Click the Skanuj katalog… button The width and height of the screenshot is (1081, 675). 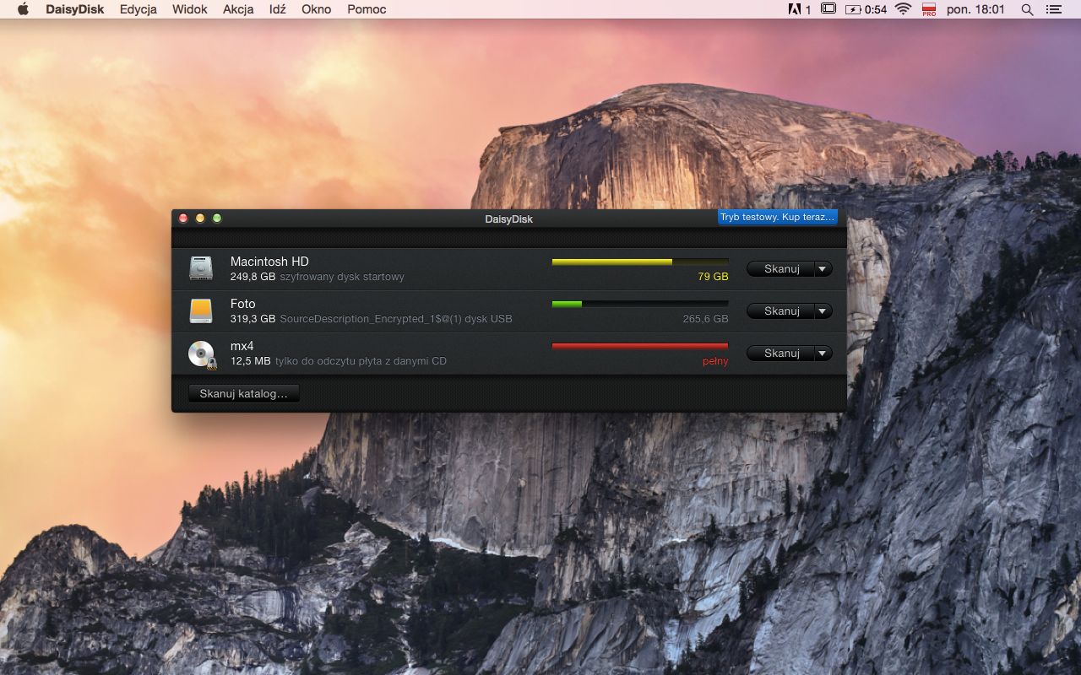coord(243,393)
